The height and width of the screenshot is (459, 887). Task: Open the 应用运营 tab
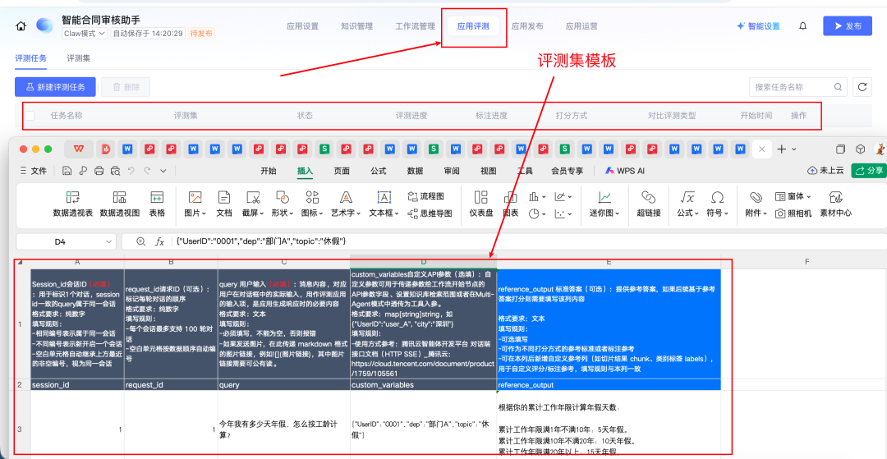click(x=581, y=26)
